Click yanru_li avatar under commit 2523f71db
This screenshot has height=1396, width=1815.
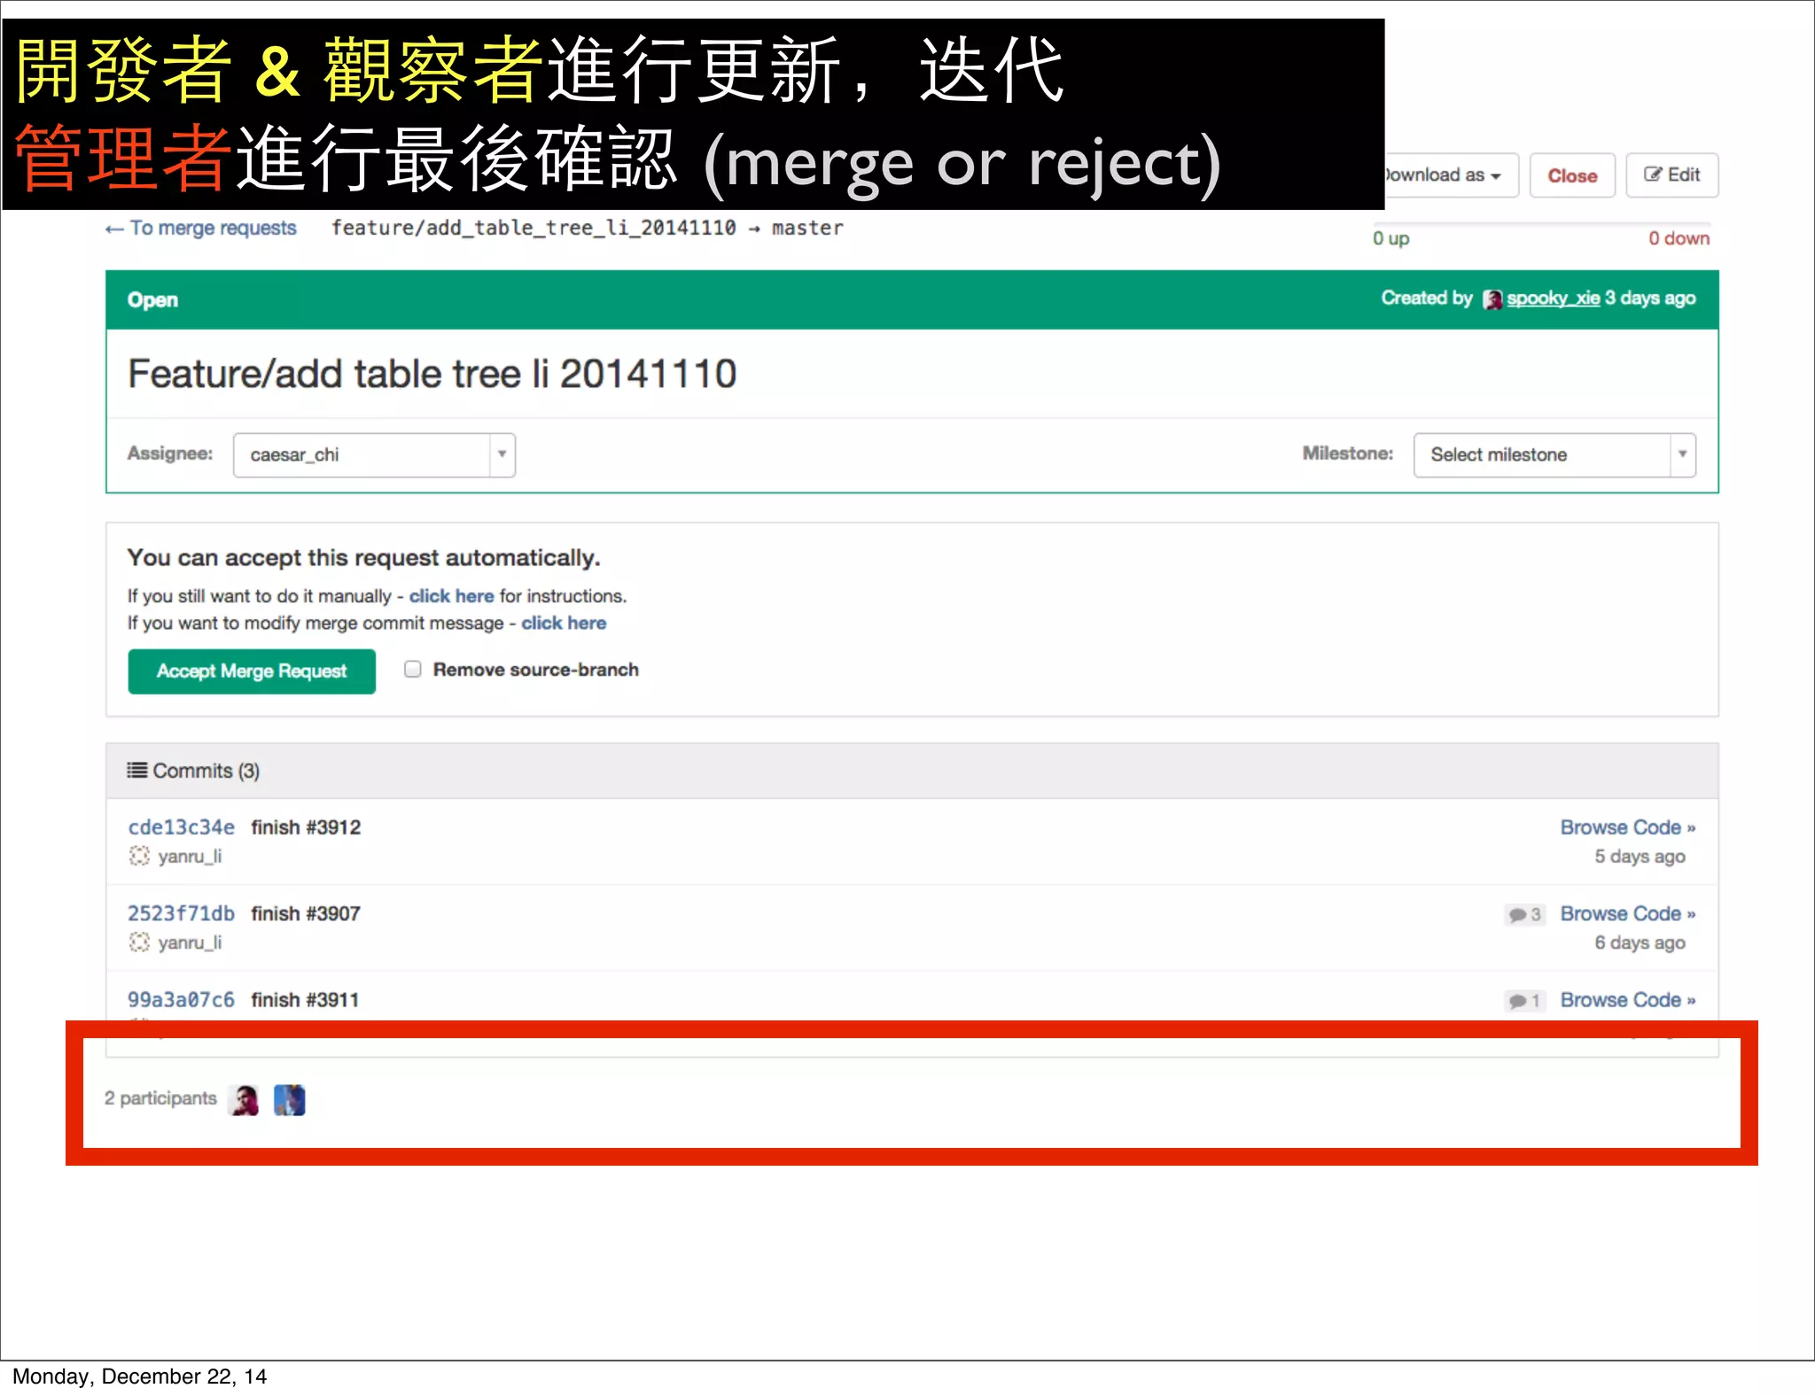pos(139,942)
